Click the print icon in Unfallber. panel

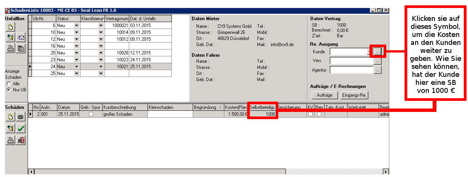(x=11, y=48)
